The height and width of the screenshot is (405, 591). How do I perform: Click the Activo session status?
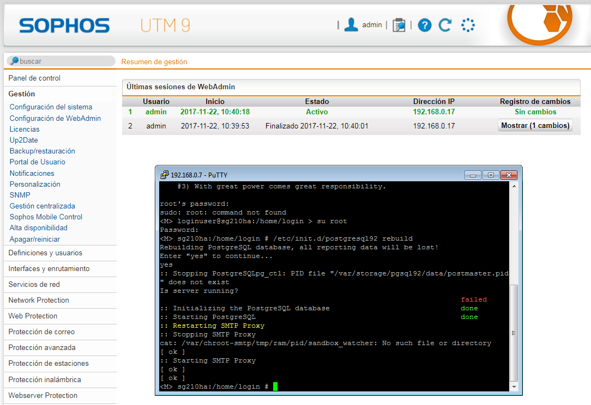coord(317,112)
